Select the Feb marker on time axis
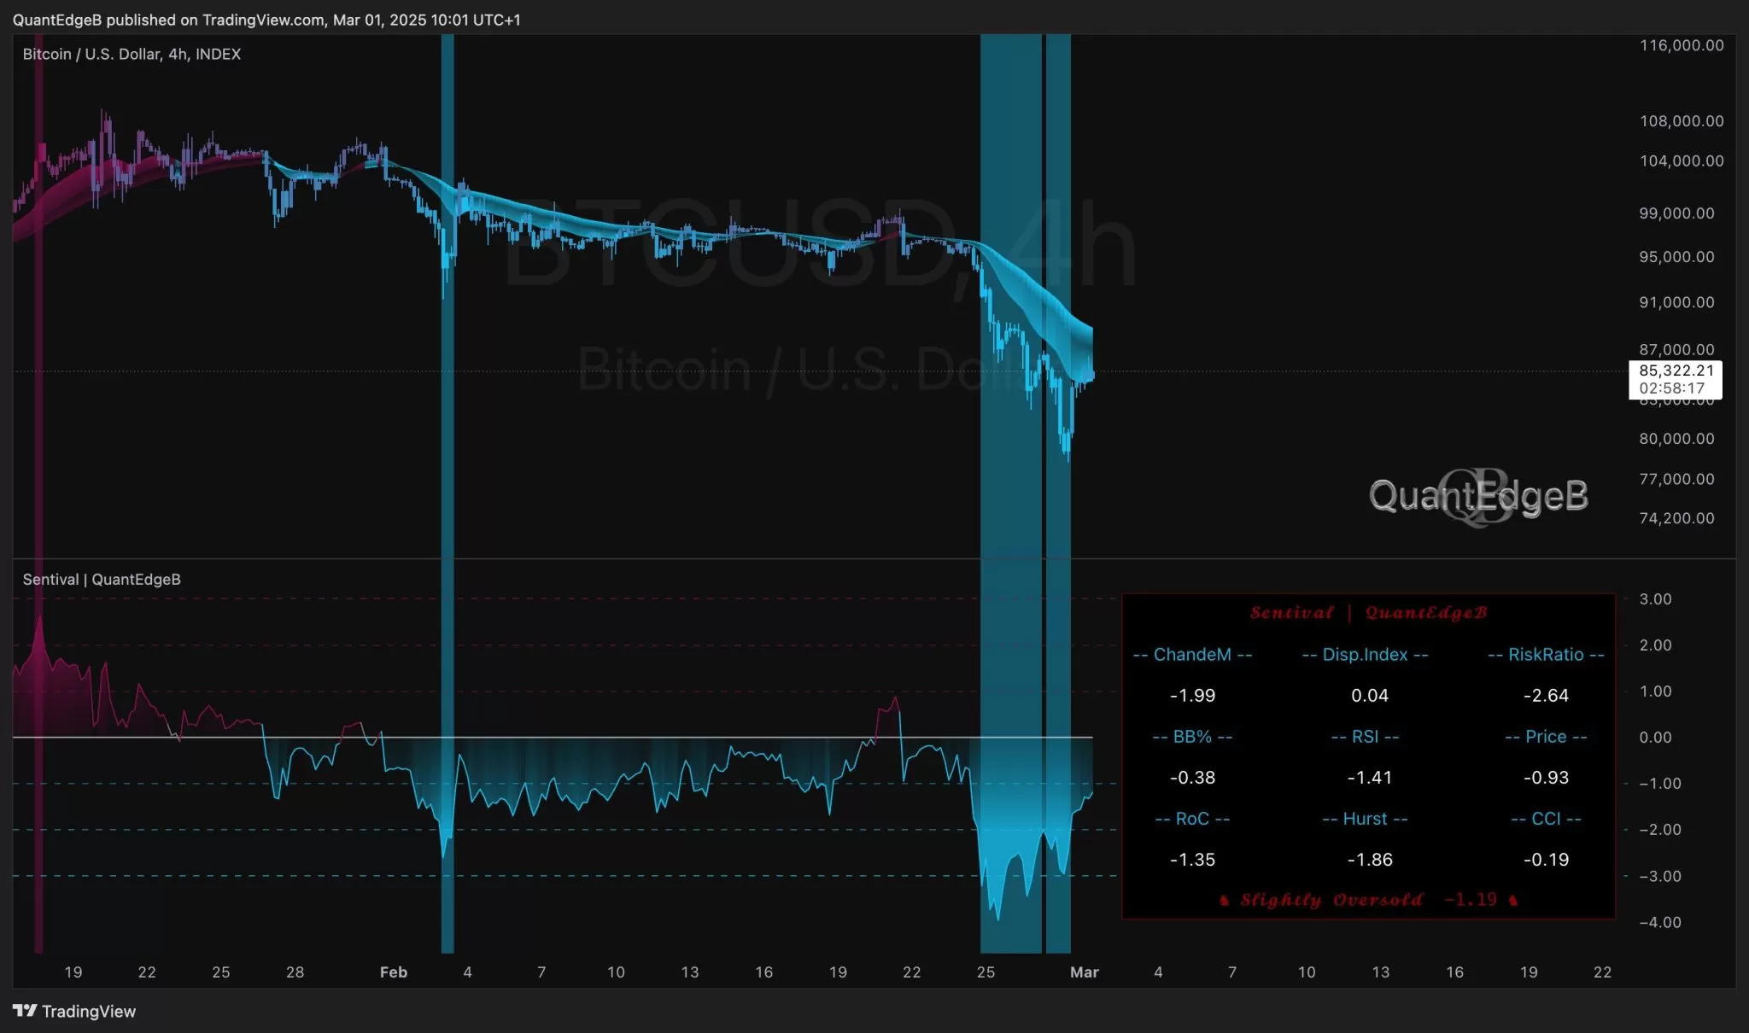This screenshot has height=1033, width=1749. coord(394,972)
